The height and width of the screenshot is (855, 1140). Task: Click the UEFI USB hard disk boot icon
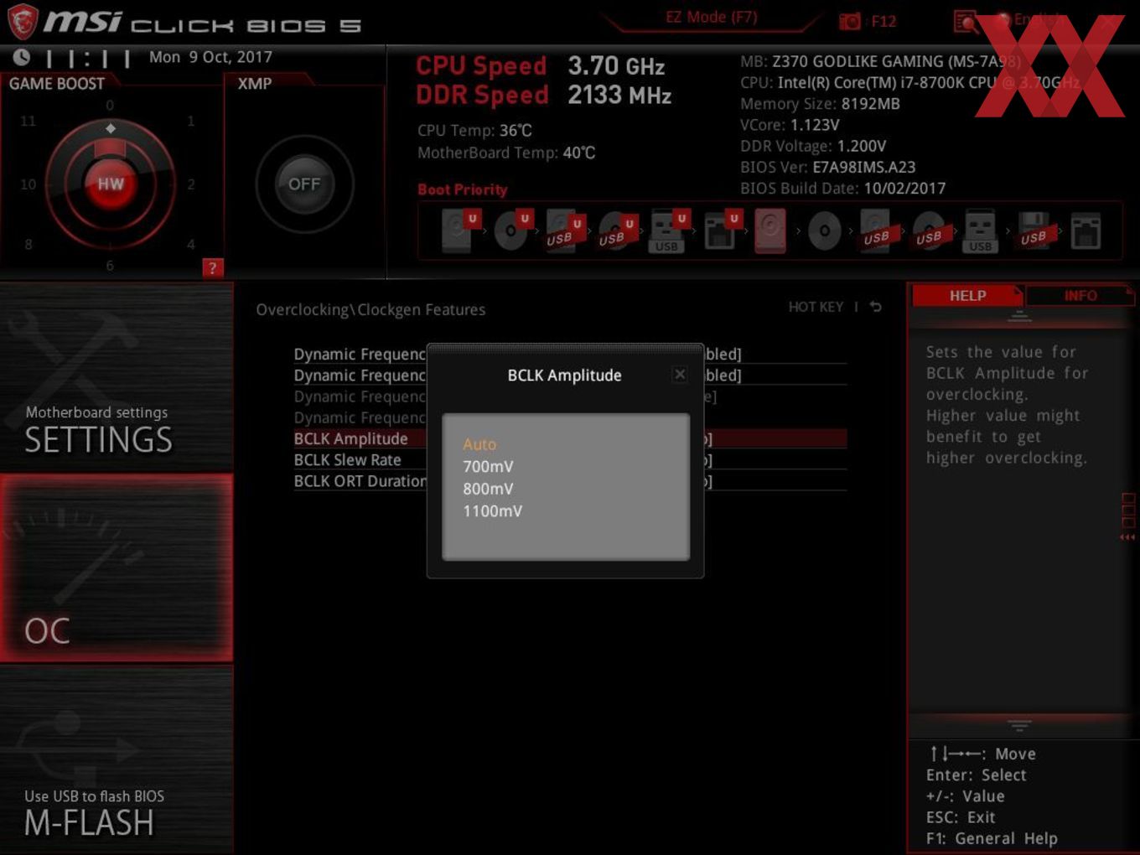coord(564,230)
